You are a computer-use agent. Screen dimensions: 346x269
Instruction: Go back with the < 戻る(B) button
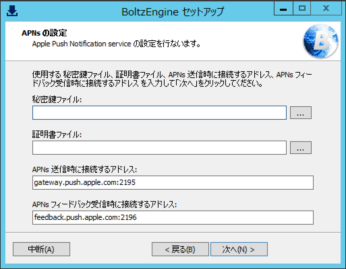(180, 249)
